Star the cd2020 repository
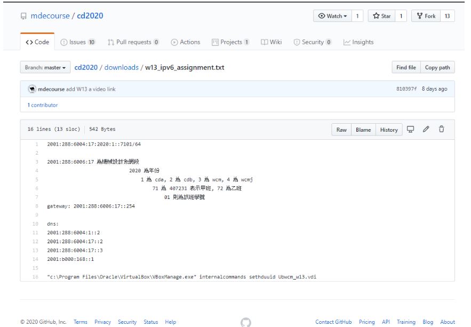Screen dimensions: 471x327 coord(383,16)
